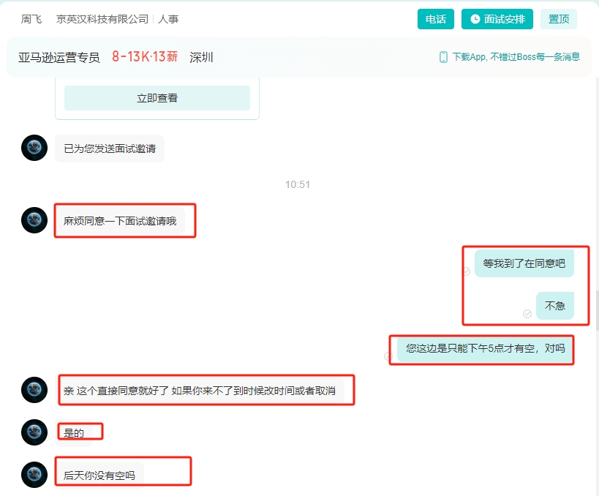599x496 pixels.
Task: Click the chat window vertical scrollbar
Action: [x=596, y=311]
